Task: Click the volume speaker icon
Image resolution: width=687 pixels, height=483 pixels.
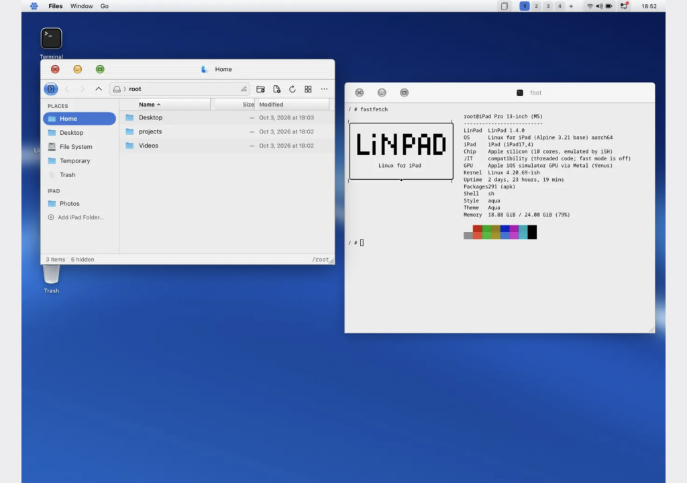Action: pyautogui.click(x=599, y=6)
